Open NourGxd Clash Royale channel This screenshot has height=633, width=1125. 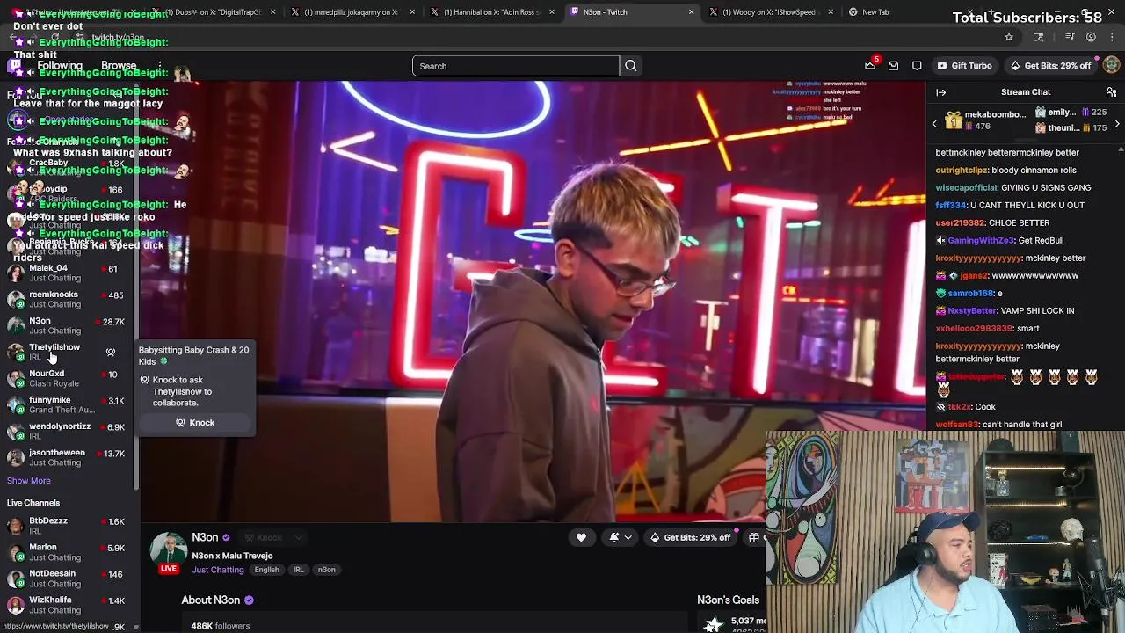(x=66, y=378)
